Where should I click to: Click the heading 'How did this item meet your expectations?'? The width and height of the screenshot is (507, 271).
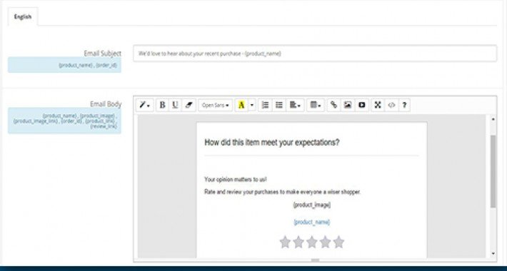tap(272, 143)
